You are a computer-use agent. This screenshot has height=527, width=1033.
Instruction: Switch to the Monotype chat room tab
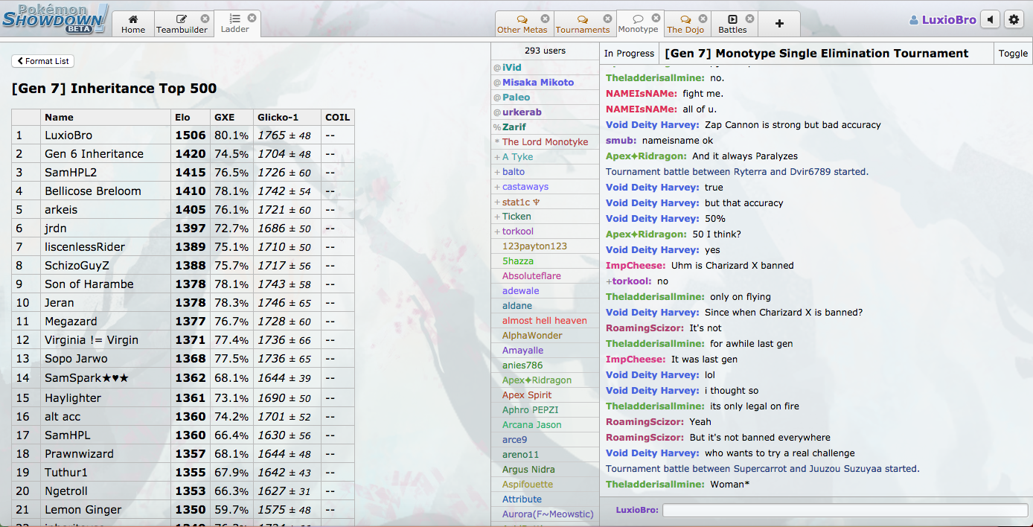[x=637, y=24]
